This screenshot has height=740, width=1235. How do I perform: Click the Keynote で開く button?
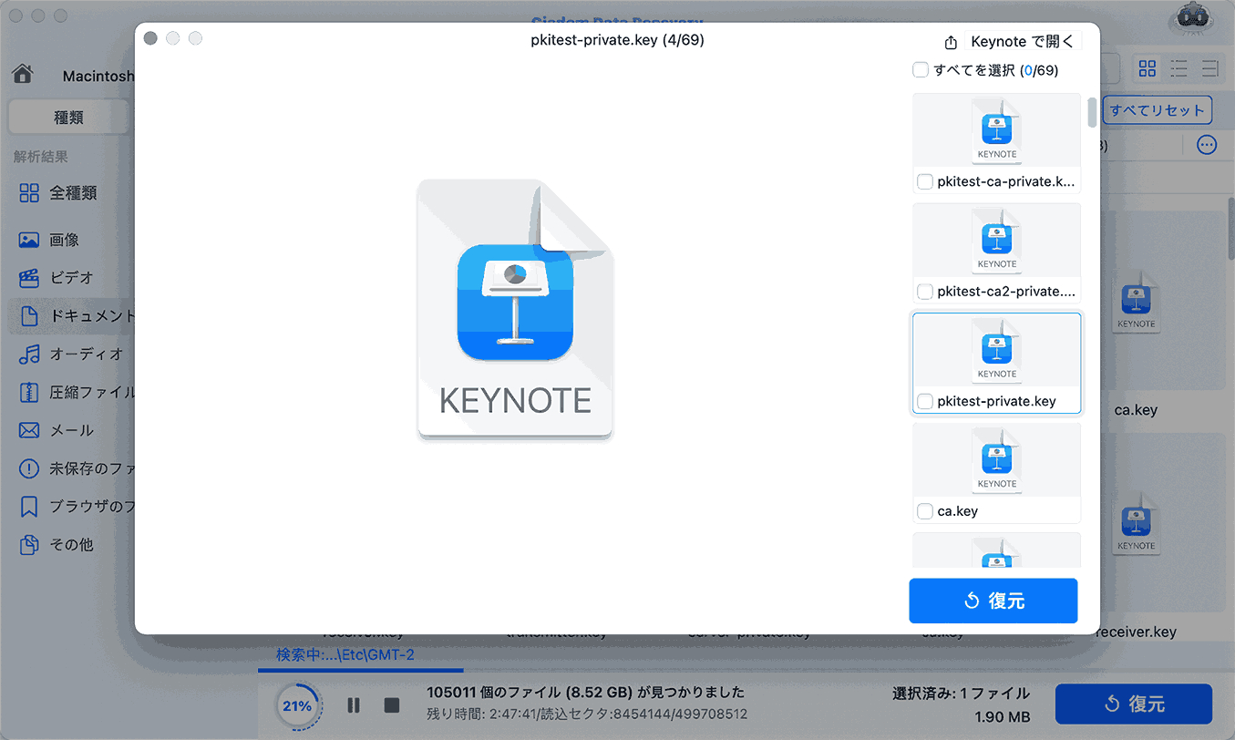point(1022,42)
